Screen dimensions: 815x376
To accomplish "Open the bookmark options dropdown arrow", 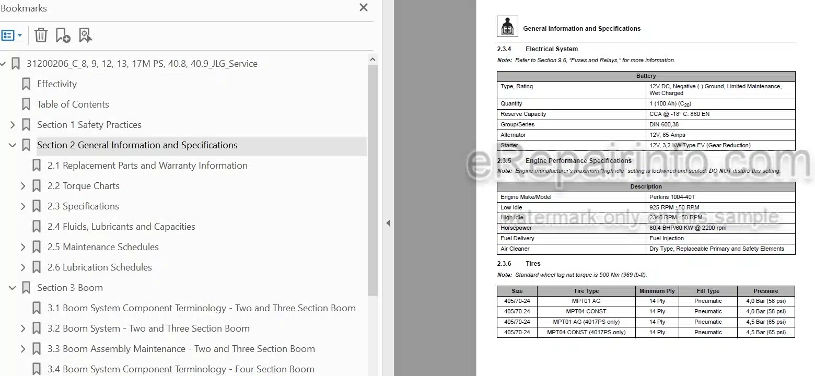I will [x=20, y=36].
